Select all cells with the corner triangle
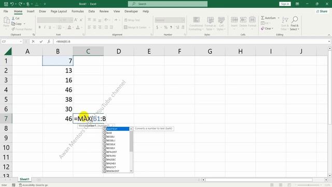This screenshot has height=187, width=332. pyautogui.click(x=8, y=51)
